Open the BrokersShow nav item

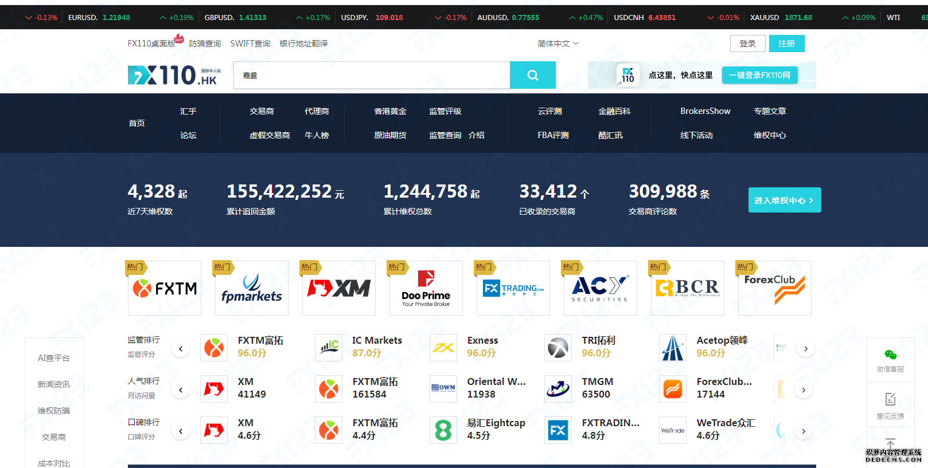(x=705, y=111)
